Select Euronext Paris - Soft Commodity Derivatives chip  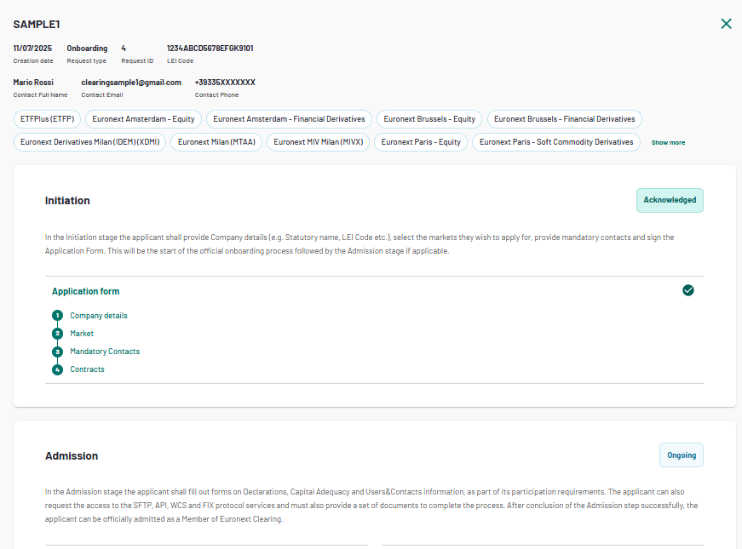(556, 142)
